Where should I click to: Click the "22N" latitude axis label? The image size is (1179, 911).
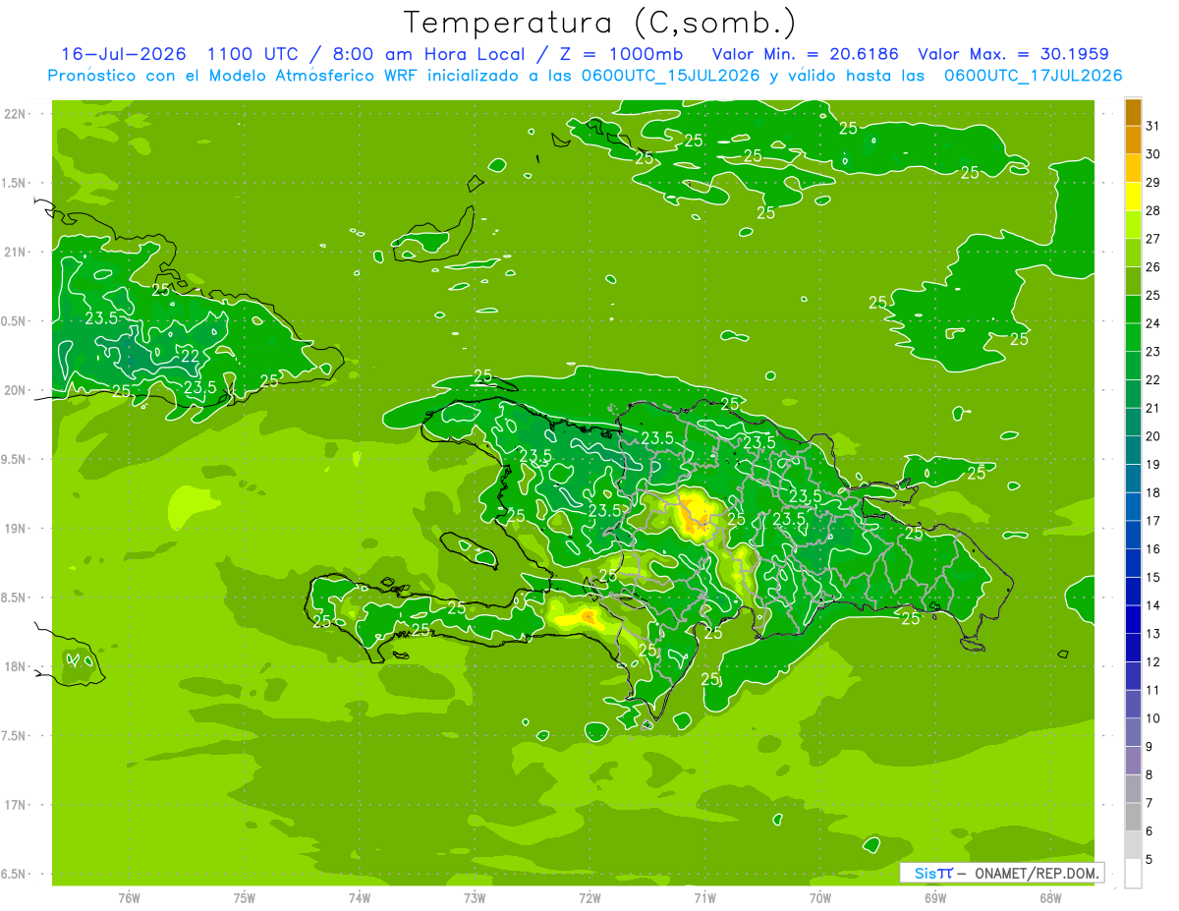pyautogui.click(x=17, y=113)
